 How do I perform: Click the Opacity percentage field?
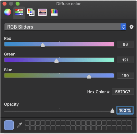(x=125, y=111)
